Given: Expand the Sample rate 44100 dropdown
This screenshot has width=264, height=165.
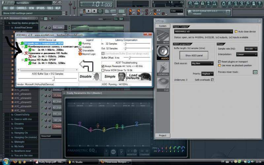Looking at the screenshot, I should (x=251, y=49).
